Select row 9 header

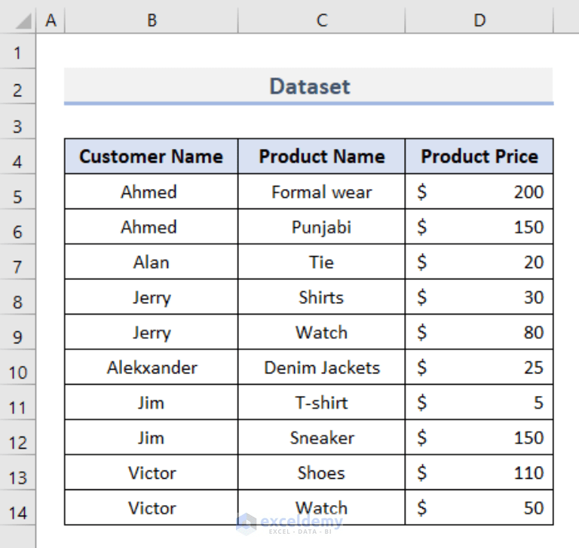[x=17, y=332]
